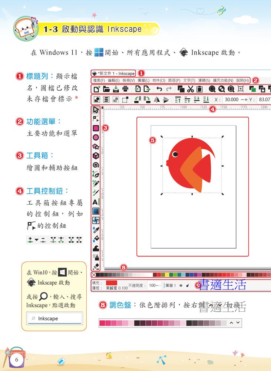Click the Print icon
The width and height of the screenshot is (271, 371).
[x=125, y=89]
